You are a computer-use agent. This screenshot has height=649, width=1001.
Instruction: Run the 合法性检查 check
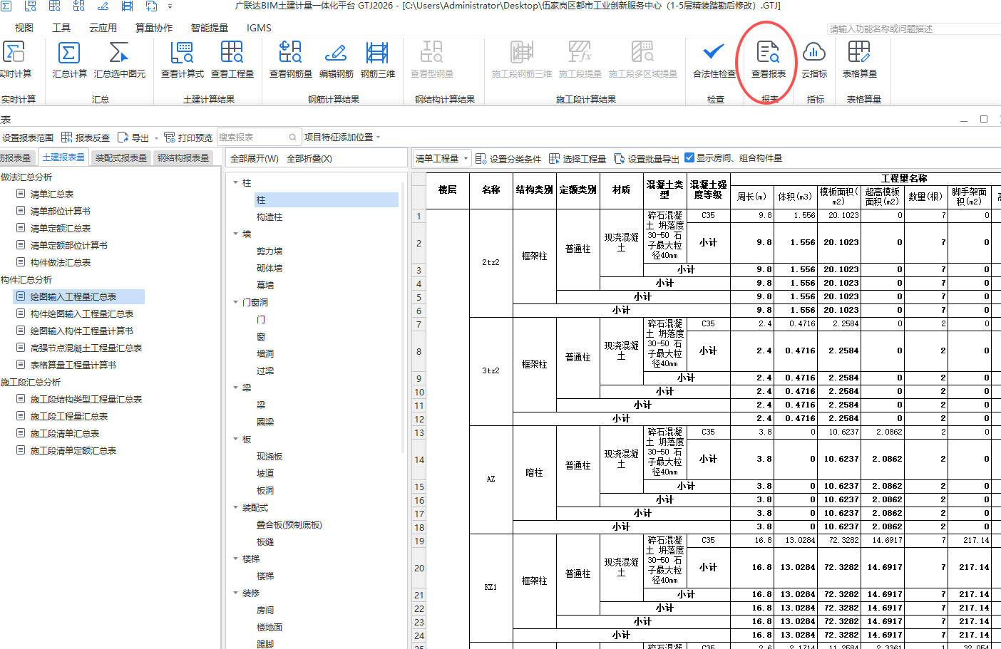[x=714, y=59]
